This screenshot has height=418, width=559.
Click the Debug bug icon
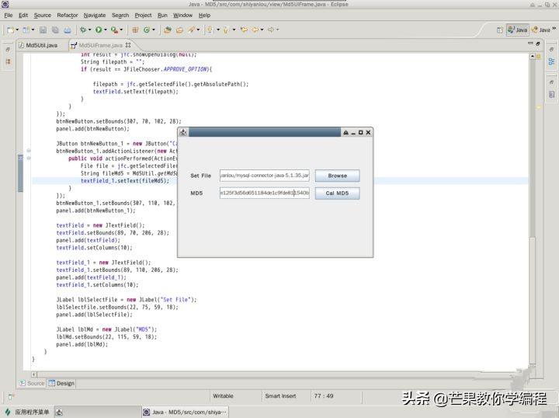click(x=83, y=30)
